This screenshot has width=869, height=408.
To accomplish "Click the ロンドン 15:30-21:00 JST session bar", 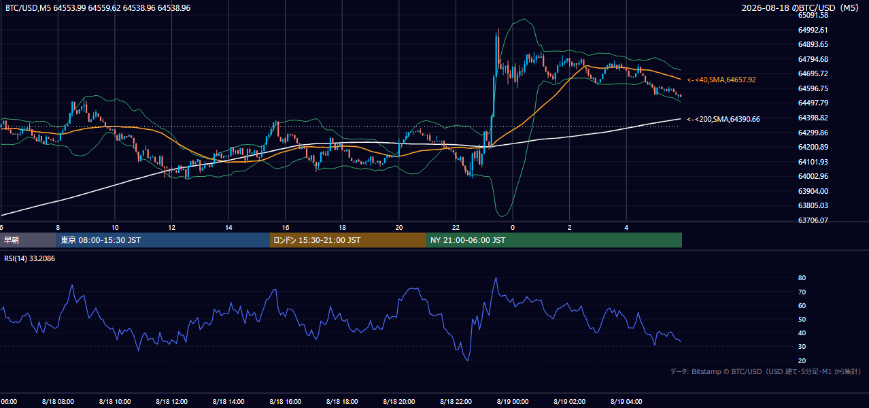I will pyautogui.click(x=348, y=240).
